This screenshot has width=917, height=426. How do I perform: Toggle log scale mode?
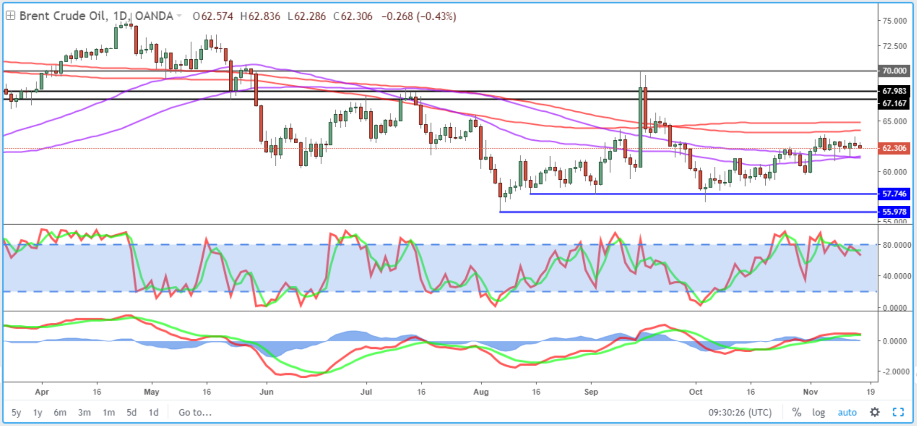point(818,413)
